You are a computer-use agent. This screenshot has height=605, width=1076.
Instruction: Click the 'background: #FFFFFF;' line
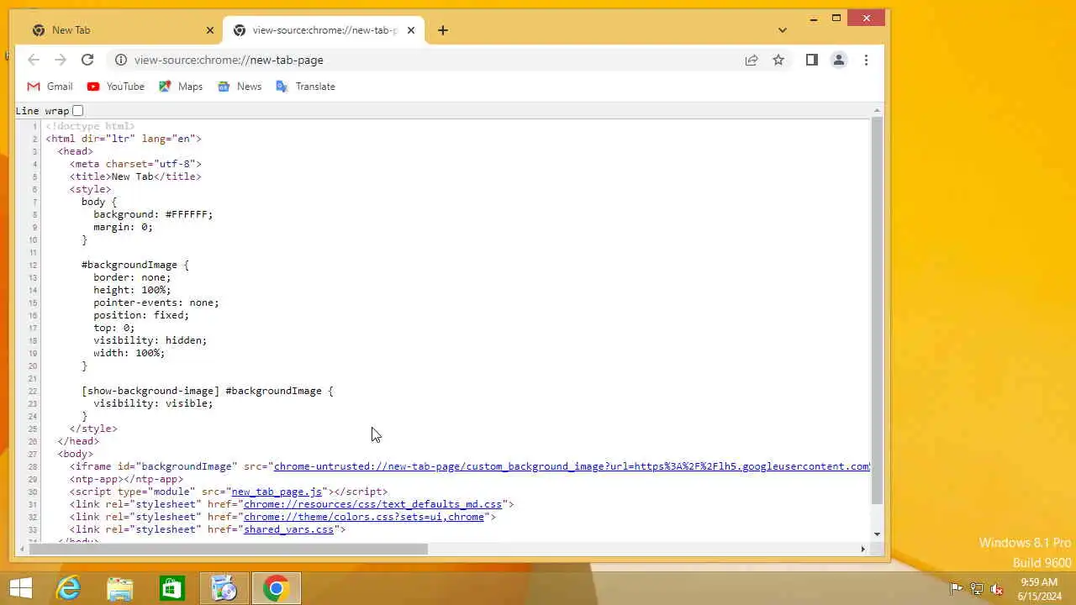[153, 214]
